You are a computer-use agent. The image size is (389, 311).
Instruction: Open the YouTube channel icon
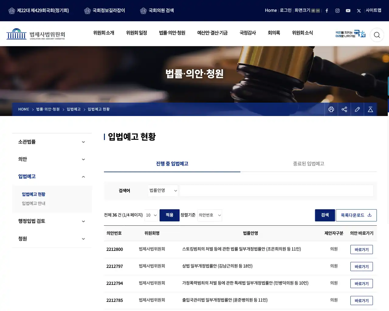pyautogui.click(x=348, y=11)
